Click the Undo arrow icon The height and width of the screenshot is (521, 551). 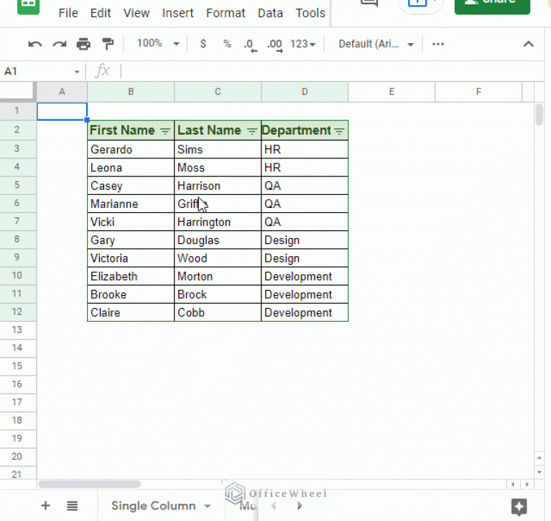tap(35, 45)
